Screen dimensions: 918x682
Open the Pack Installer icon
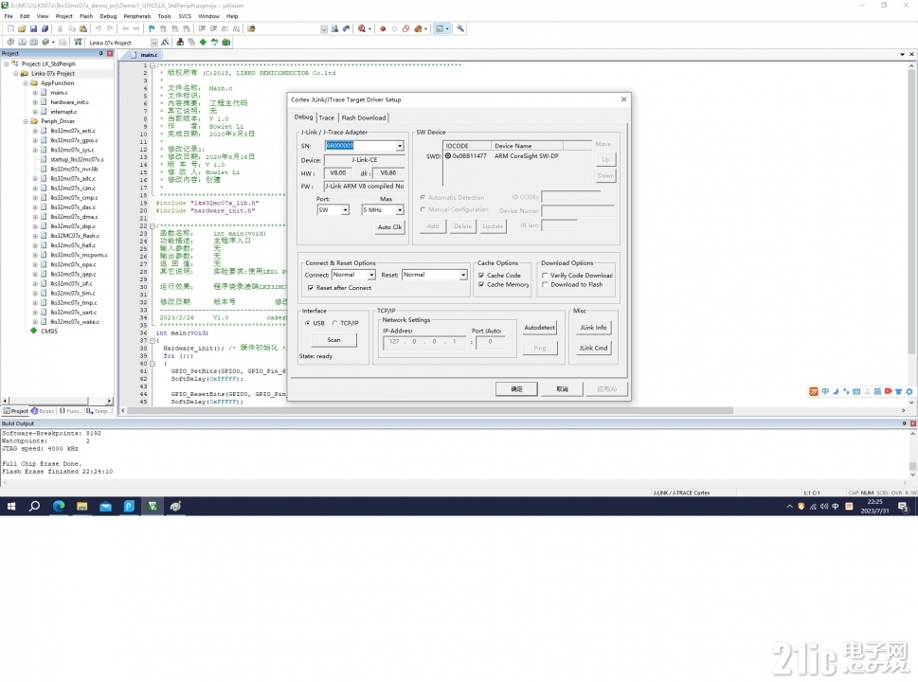click(226, 42)
